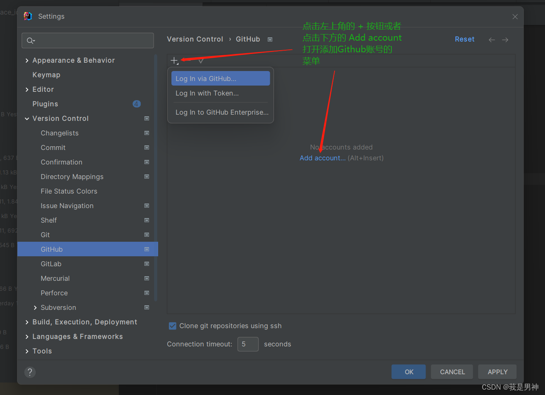
Task: Expand the Subversion node
Action: pyautogui.click(x=35, y=308)
